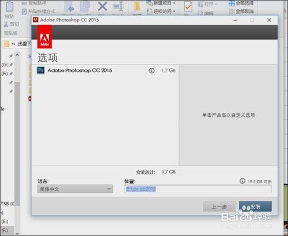
Task: Click Open (打开) in Explorer ribbon
Action: coord(207,4)
